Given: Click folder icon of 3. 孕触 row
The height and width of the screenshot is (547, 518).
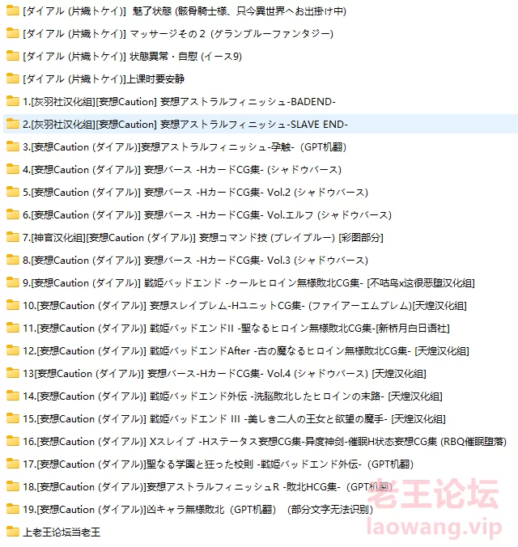Looking at the screenshot, I should 13,147.
